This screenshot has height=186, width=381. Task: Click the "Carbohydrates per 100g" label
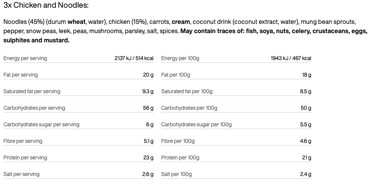tap(189, 108)
